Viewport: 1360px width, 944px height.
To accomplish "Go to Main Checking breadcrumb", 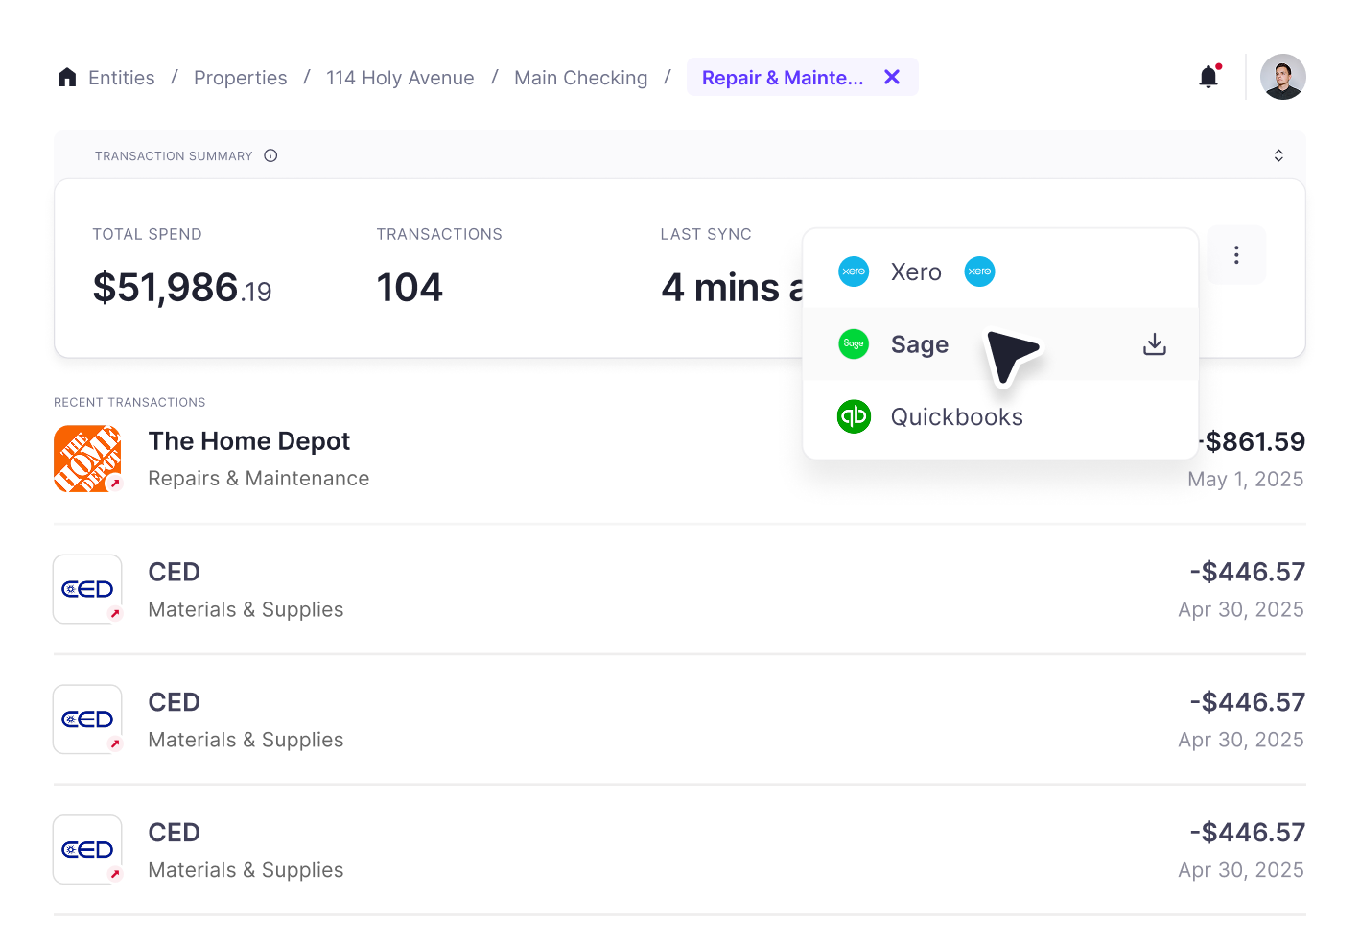I will [581, 78].
